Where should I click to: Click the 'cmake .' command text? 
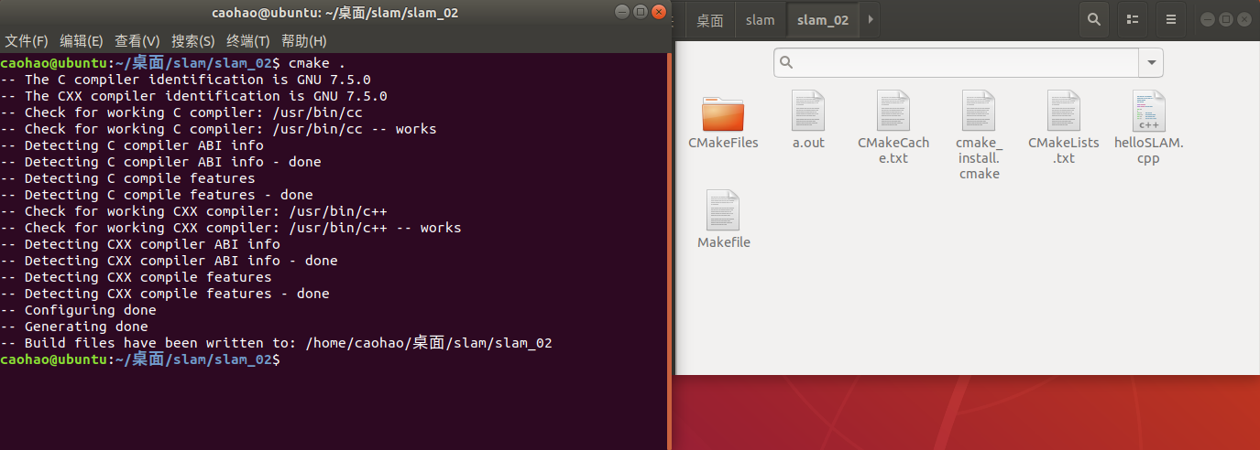(317, 63)
